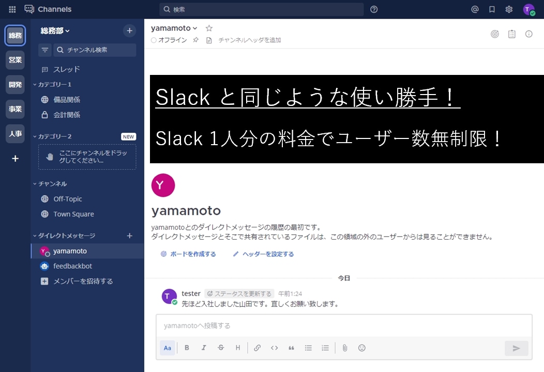Viewport: 544px width, 372px height.
Task: Collapse カテゴリー2 section
Action: (52, 136)
